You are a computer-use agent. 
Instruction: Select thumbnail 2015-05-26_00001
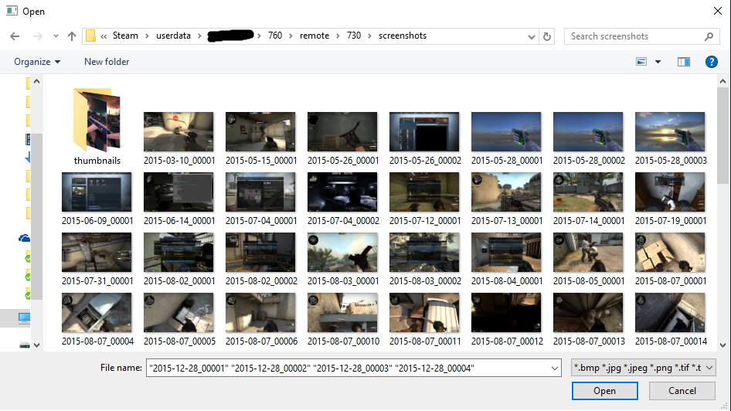pyautogui.click(x=342, y=131)
